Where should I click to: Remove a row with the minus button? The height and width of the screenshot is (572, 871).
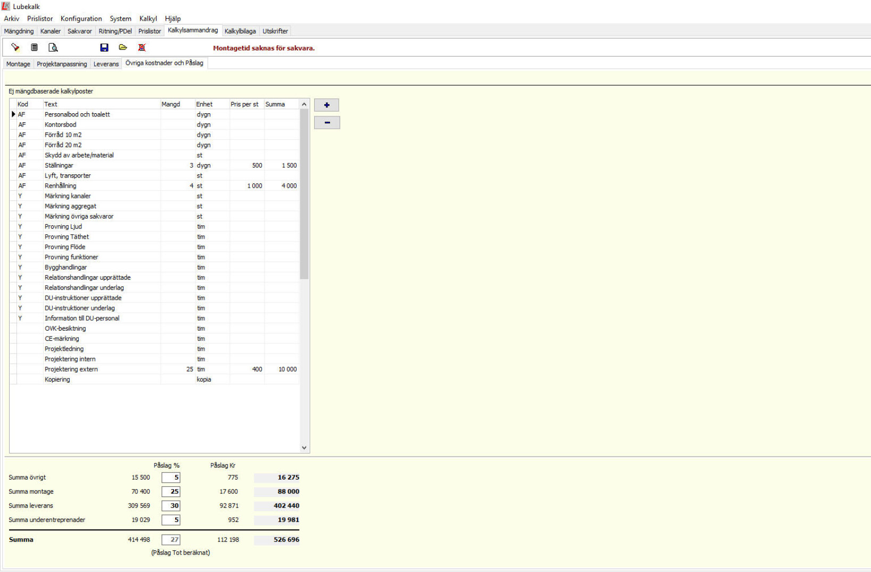point(327,123)
